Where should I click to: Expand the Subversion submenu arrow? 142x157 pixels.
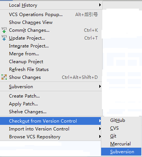click(x=100, y=86)
